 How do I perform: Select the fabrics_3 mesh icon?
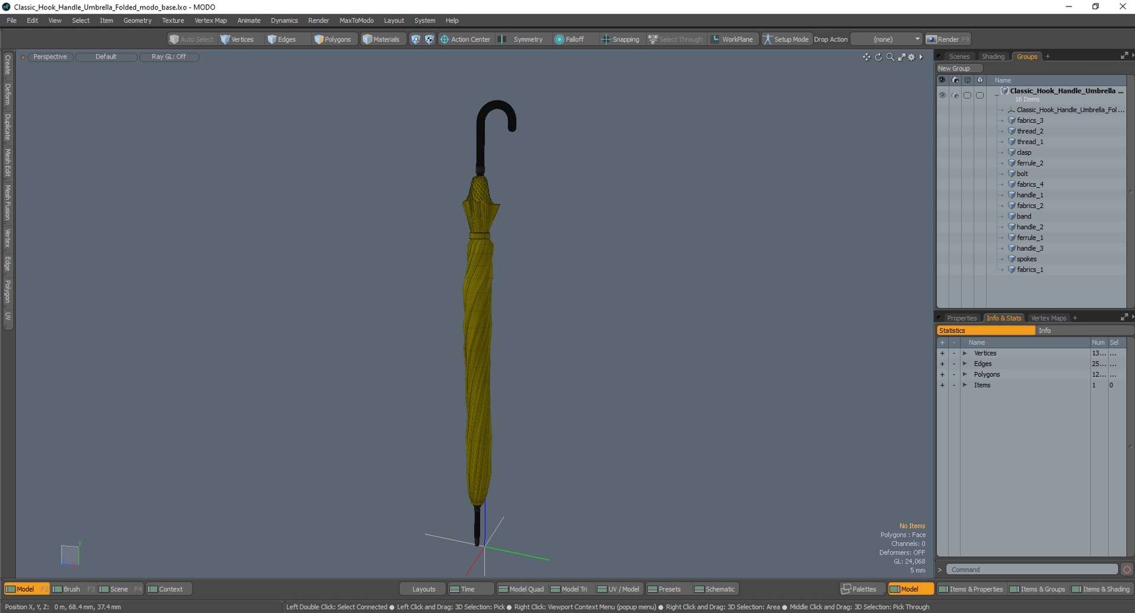click(x=1011, y=120)
